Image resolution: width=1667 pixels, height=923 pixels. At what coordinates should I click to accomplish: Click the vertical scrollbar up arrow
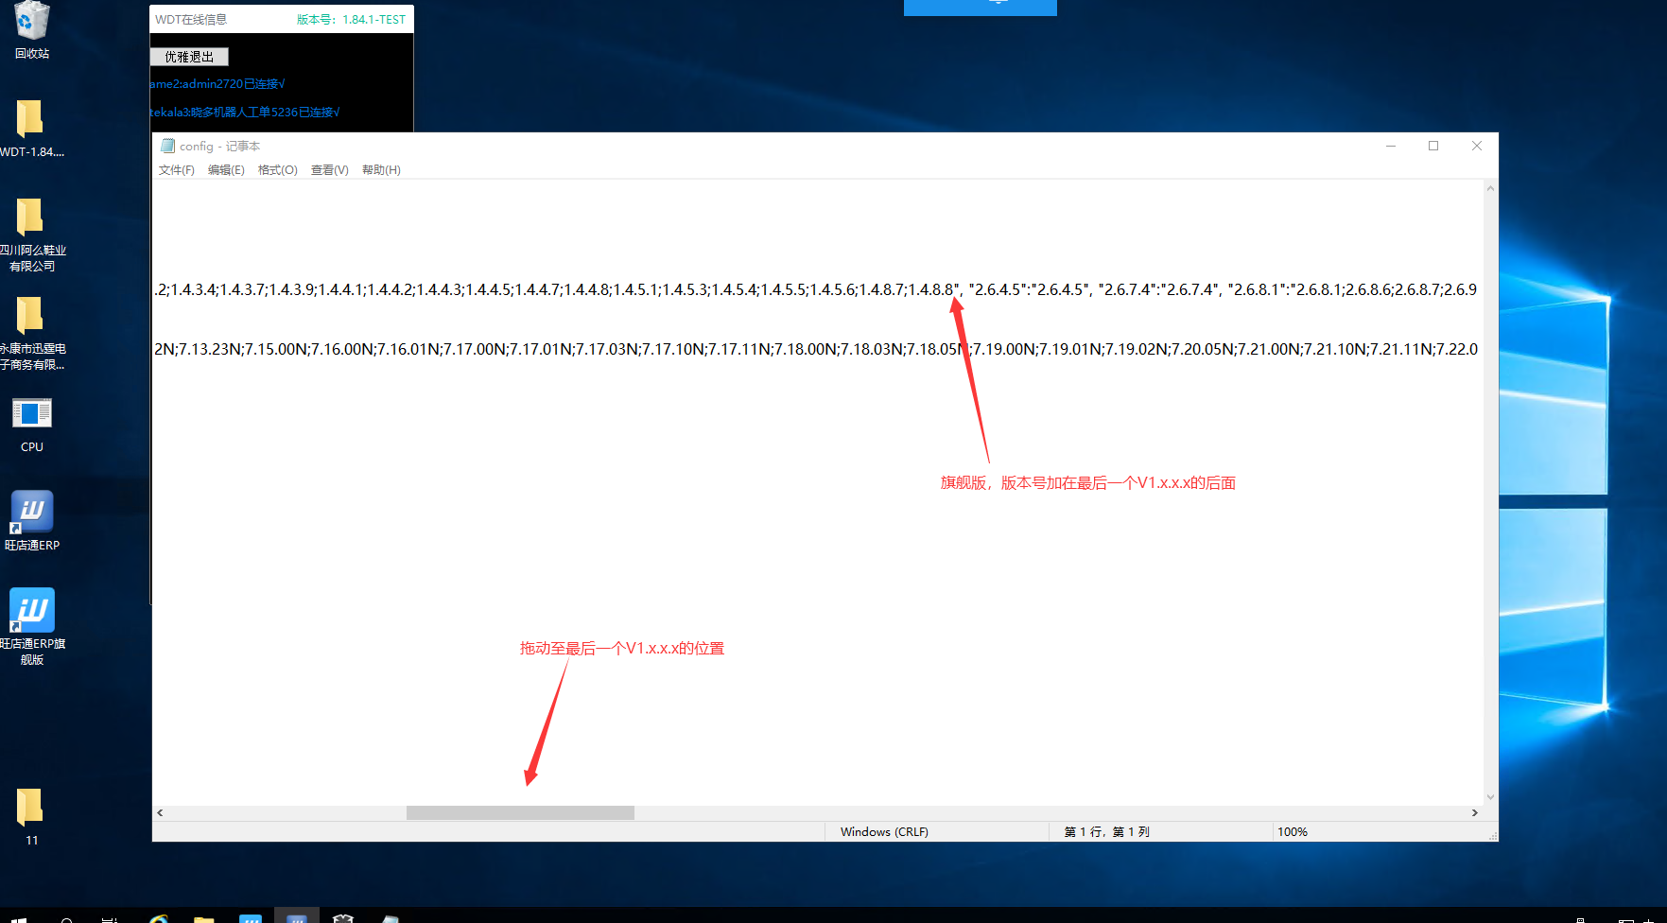click(x=1490, y=188)
